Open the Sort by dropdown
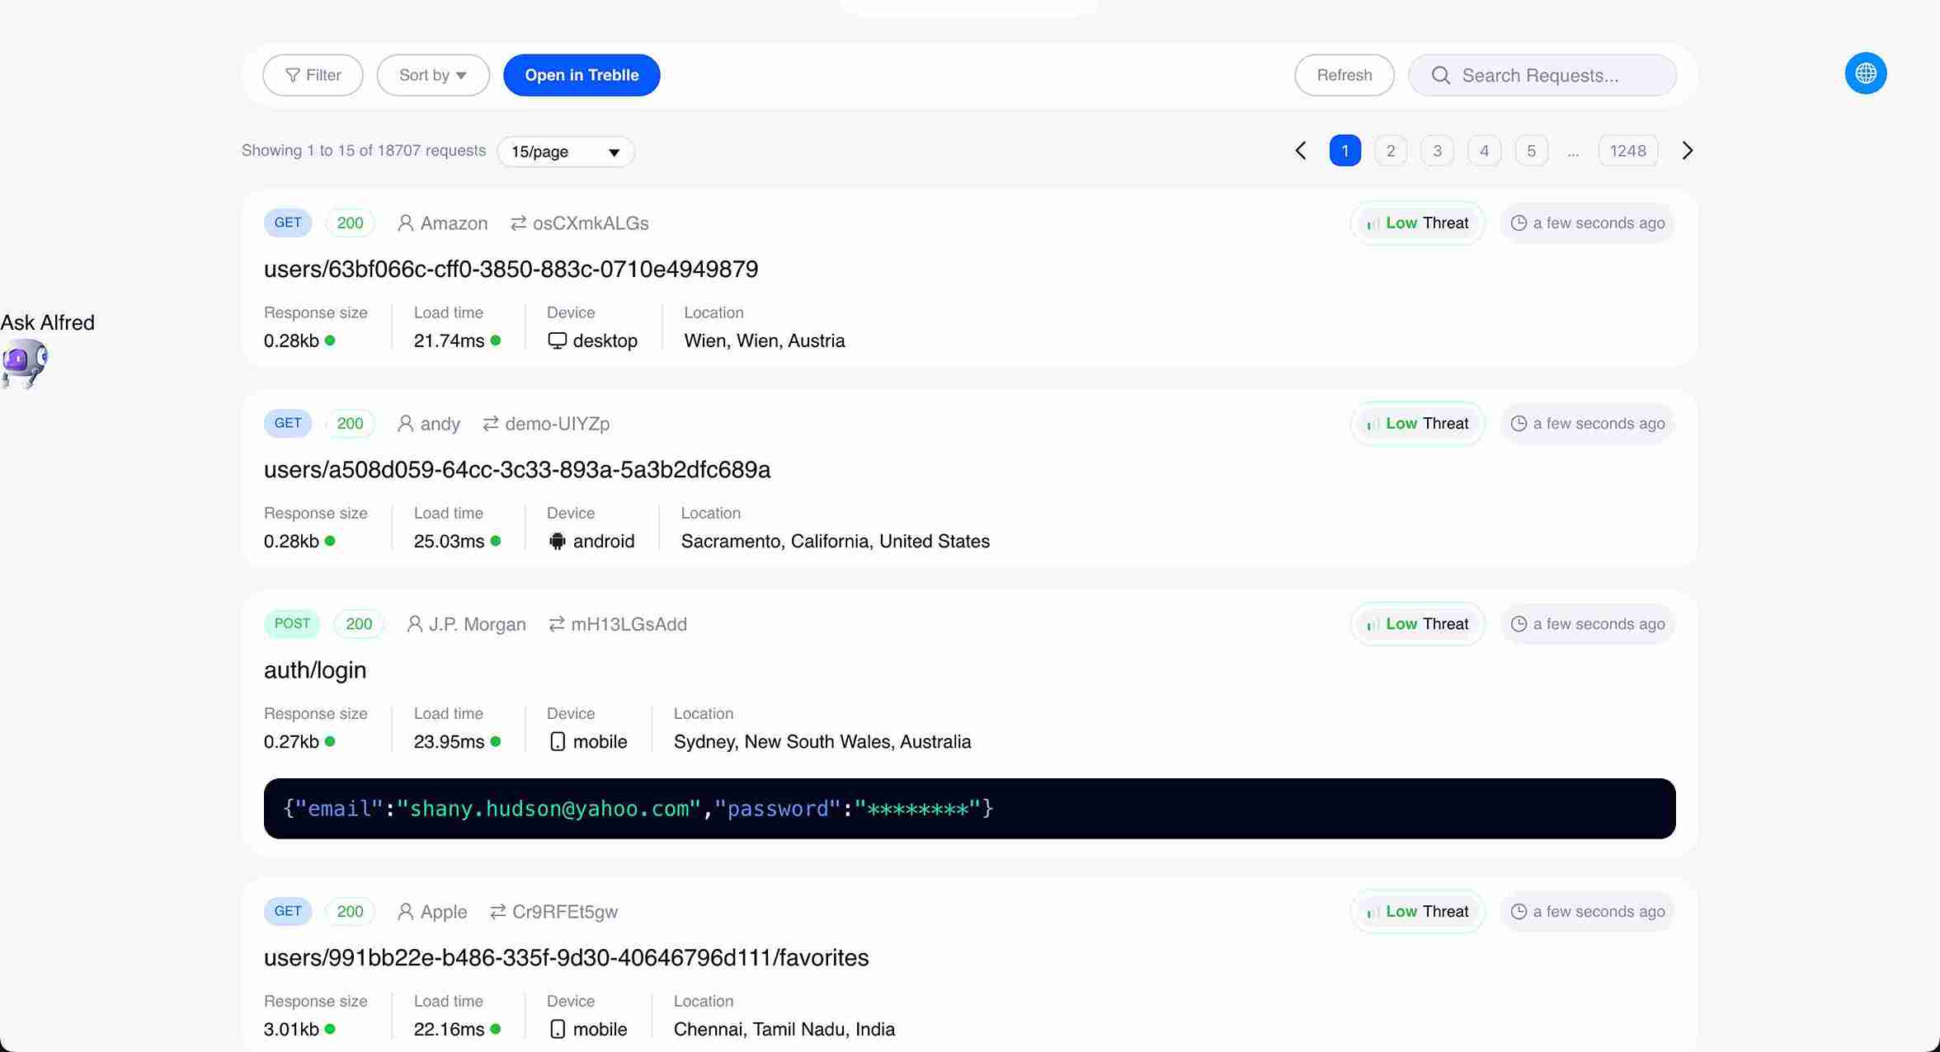 pos(432,75)
